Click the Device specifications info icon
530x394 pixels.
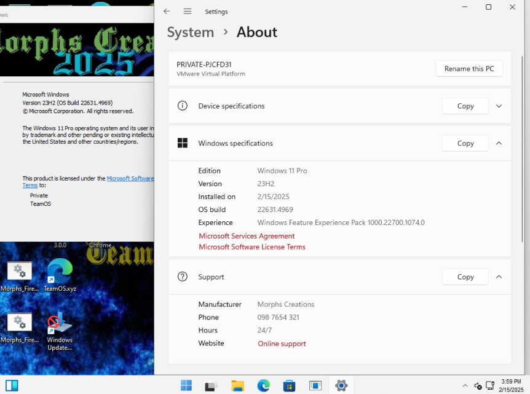pyautogui.click(x=183, y=106)
